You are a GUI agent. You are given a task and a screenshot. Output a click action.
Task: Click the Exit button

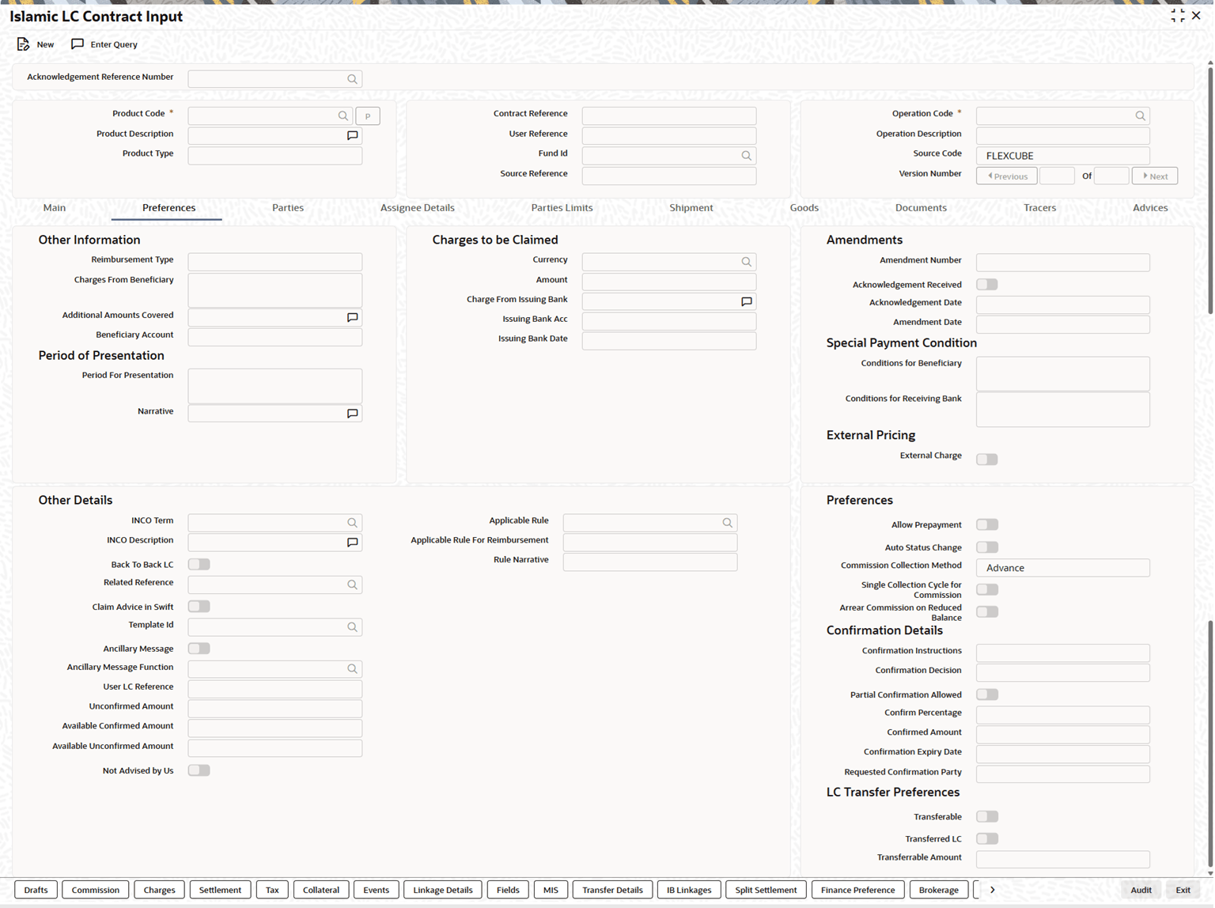pos(1183,890)
